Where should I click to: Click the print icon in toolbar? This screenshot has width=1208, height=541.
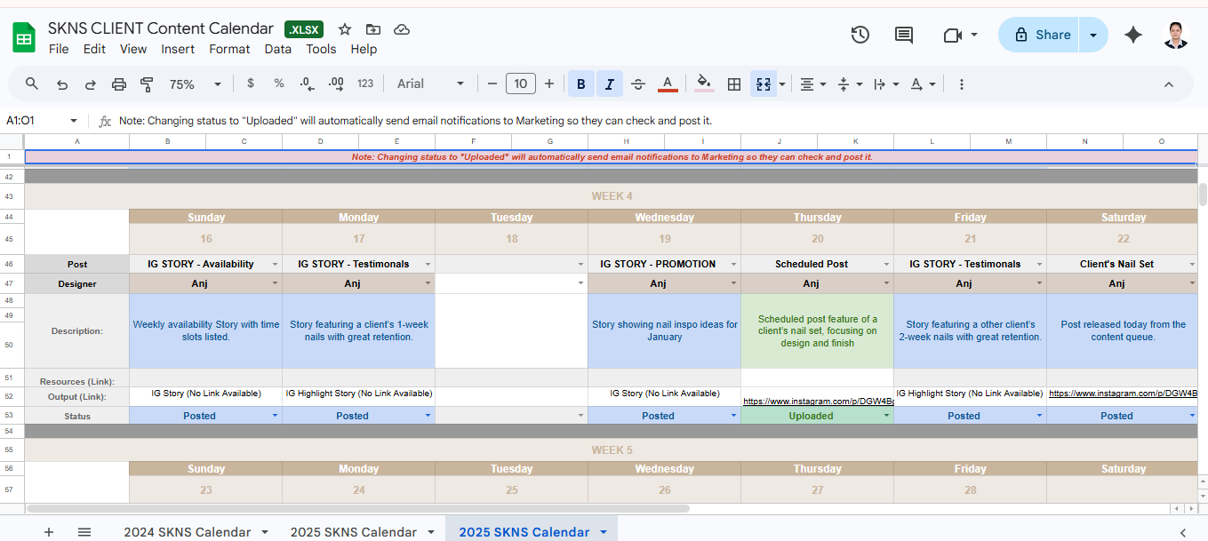click(x=119, y=84)
